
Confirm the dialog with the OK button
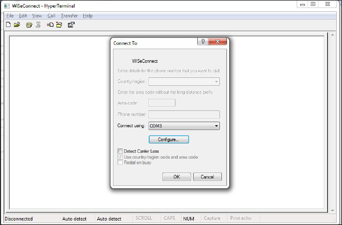(177, 177)
